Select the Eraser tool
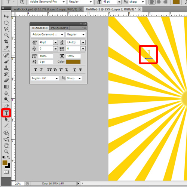 click(x=6, y=80)
